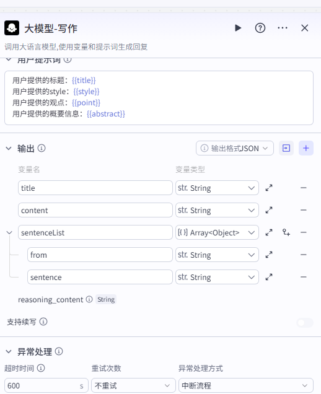Open the three-dot more options menu
Viewport: 321px width, 394px height.
pyautogui.click(x=283, y=28)
